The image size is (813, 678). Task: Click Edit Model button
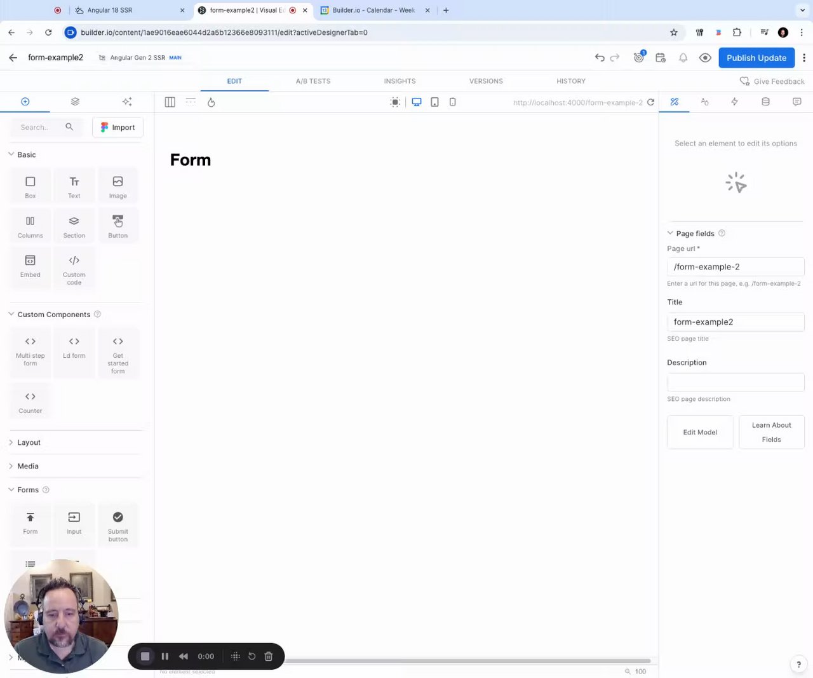point(700,432)
